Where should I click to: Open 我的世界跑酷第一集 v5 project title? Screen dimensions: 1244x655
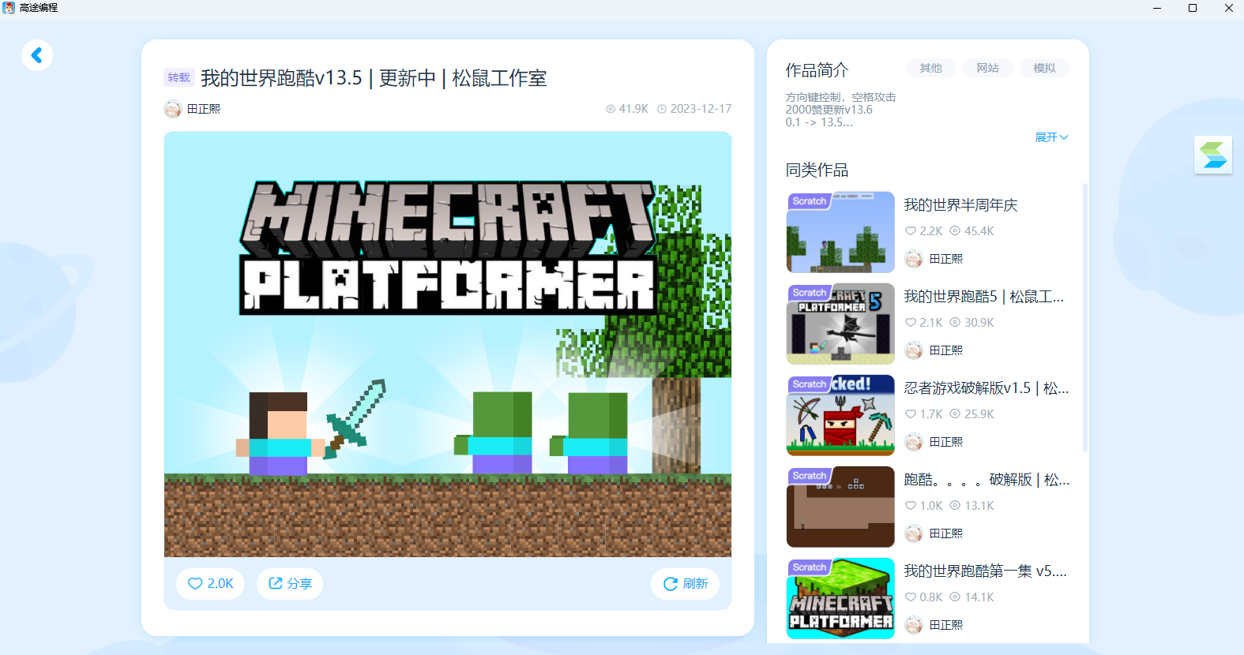click(x=986, y=571)
